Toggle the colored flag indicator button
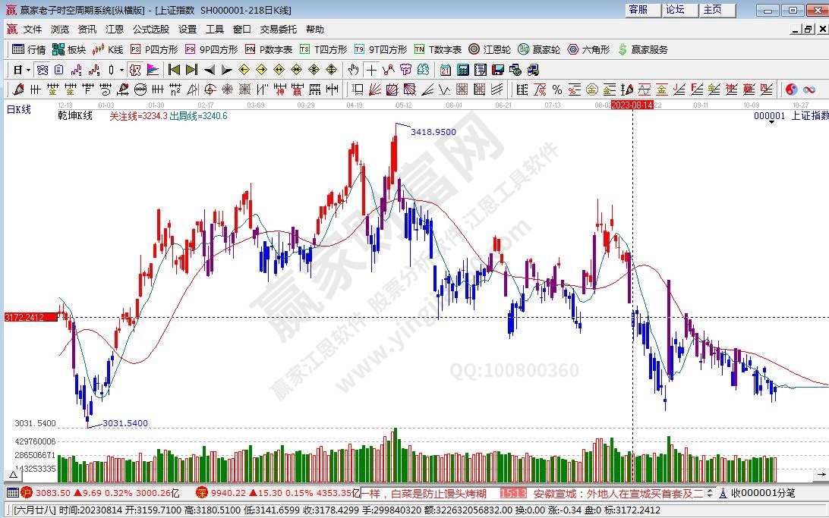 [x=153, y=70]
